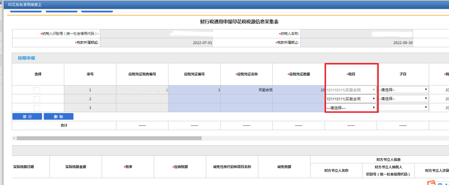The height and width of the screenshot is (185, 449).
Task: Click the 应税凭证税务编号 cell in row 1
Action: click(142, 90)
